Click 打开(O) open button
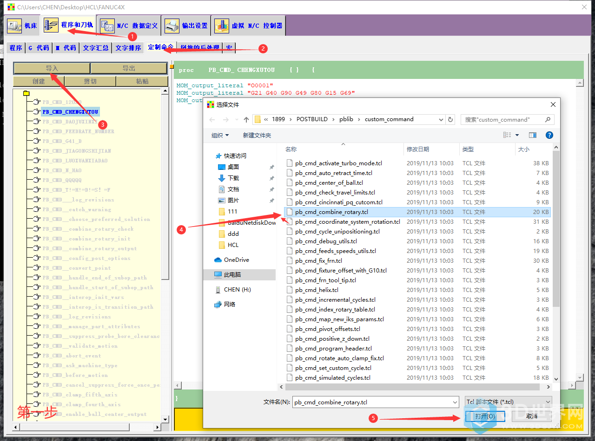 pos(485,416)
